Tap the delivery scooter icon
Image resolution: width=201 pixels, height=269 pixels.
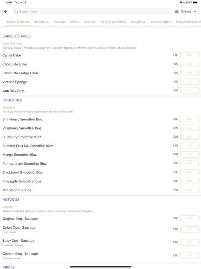coord(177,12)
